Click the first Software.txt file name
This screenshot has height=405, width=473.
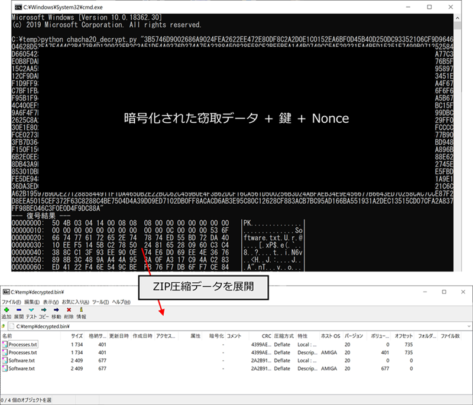point(22,361)
